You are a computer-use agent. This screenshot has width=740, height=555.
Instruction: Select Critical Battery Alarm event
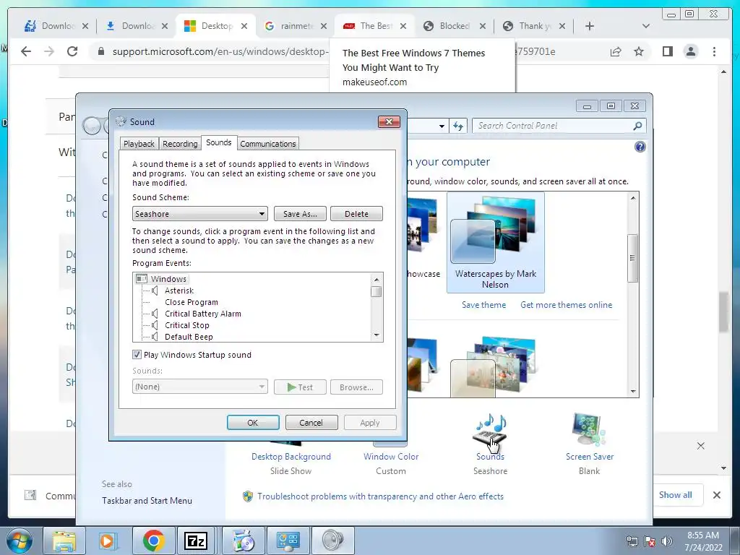(x=203, y=314)
